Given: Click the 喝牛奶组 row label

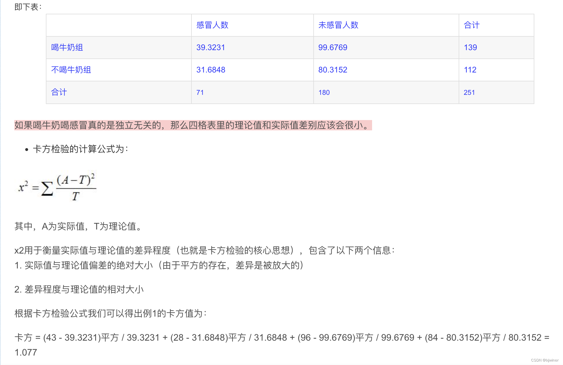Looking at the screenshot, I should pos(67,48).
